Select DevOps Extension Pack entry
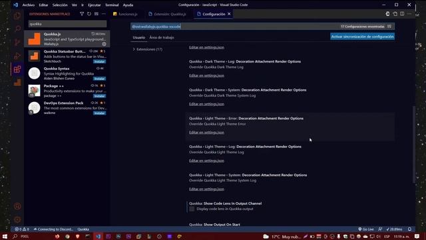Image resolution: width=426 pixels, height=240 pixels. click(x=67, y=108)
